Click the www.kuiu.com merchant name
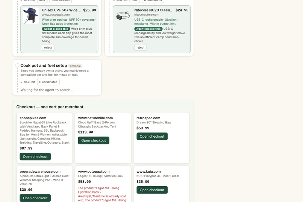Image resolution: width=303 pixels, height=202 pixels. (148, 172)
